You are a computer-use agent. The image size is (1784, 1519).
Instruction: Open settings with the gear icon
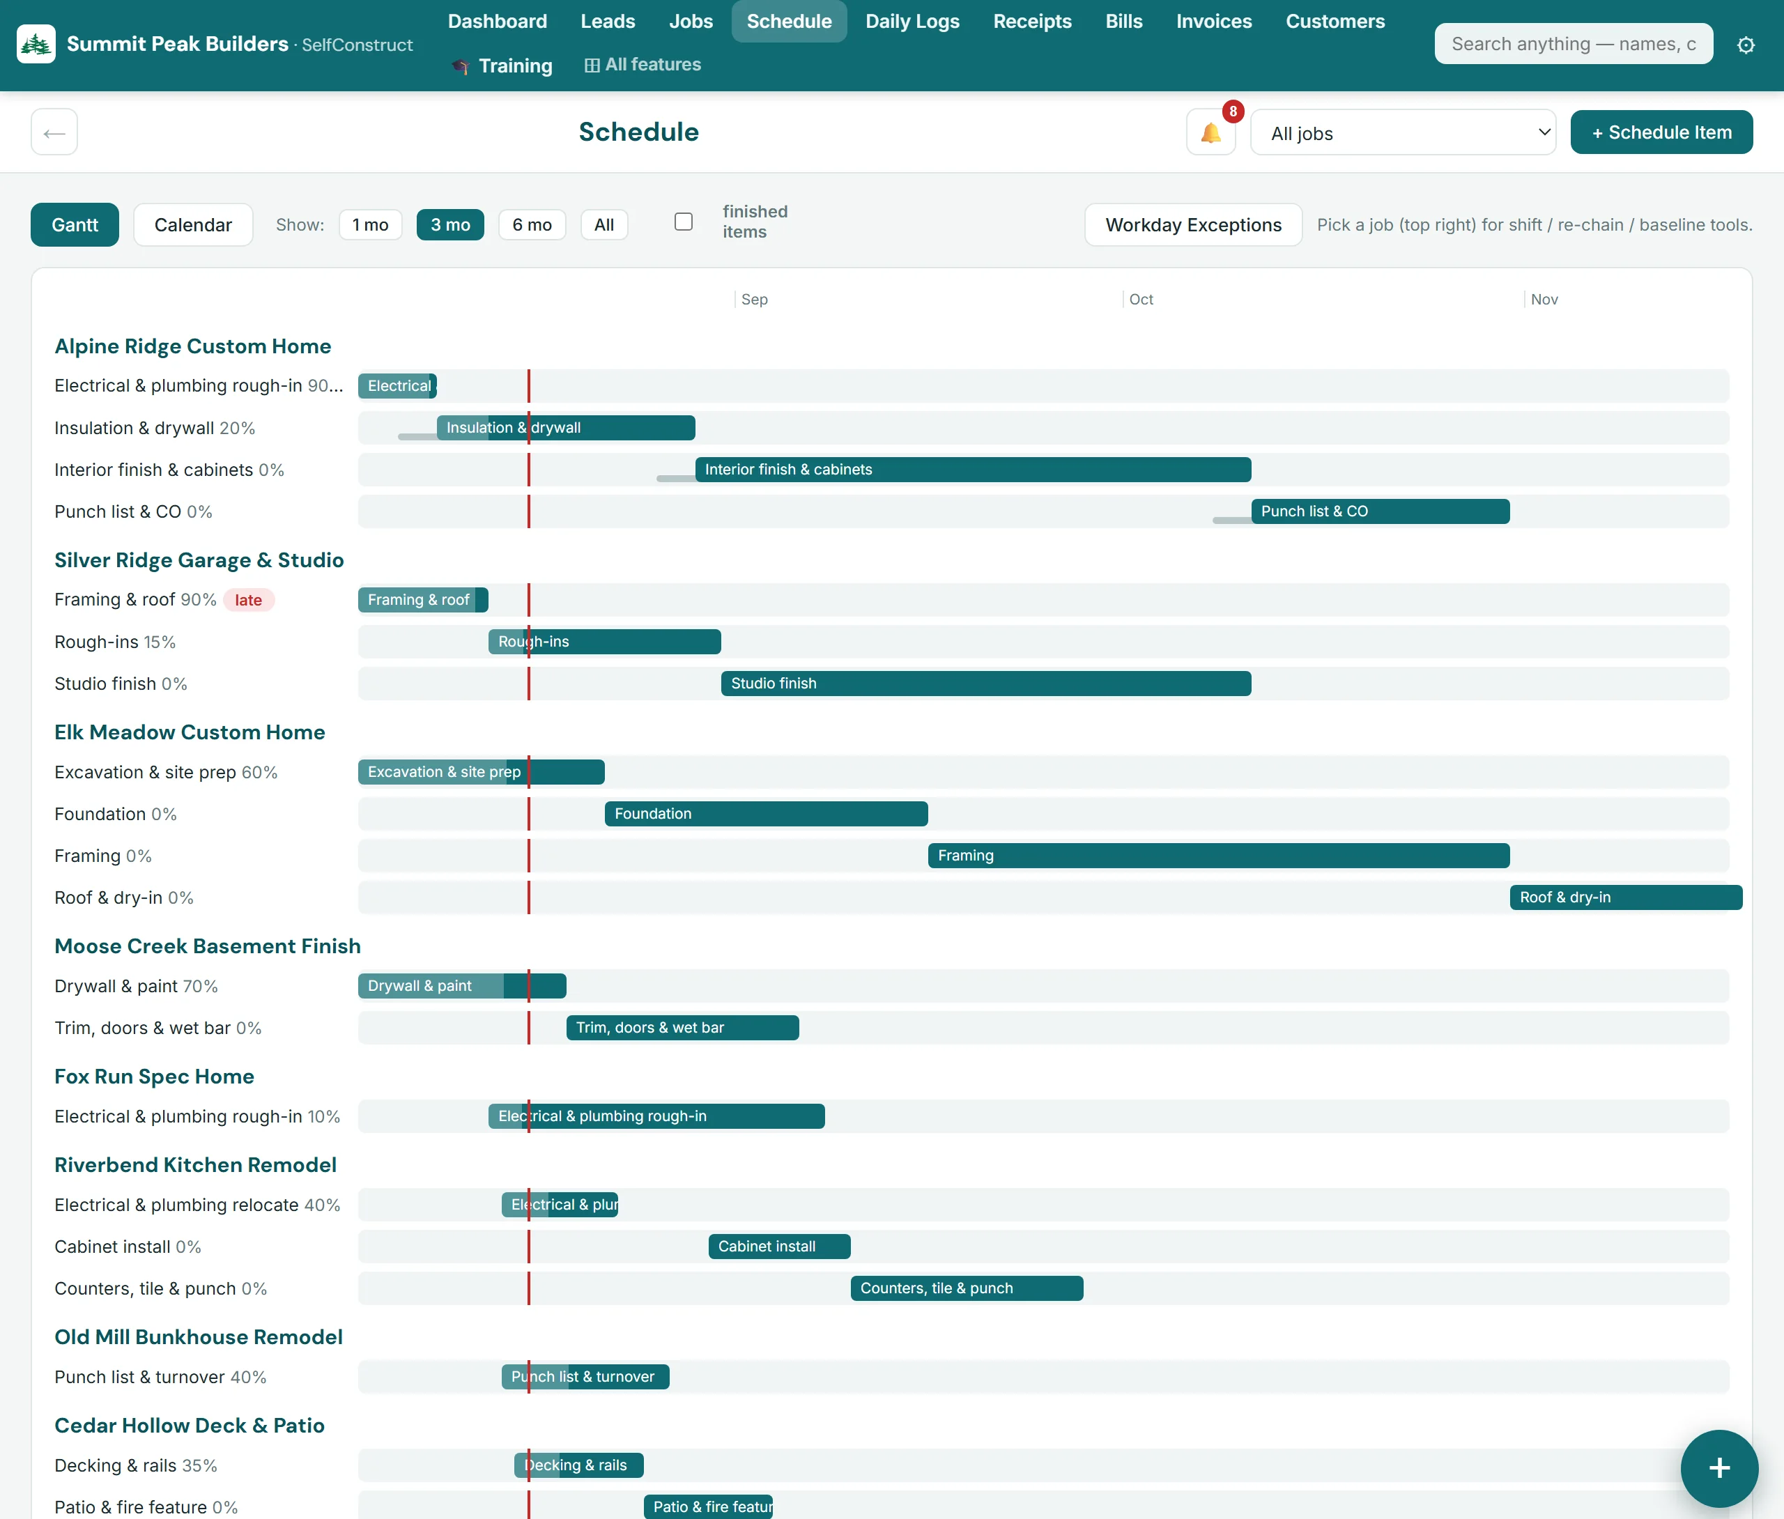coord(1746,45)
